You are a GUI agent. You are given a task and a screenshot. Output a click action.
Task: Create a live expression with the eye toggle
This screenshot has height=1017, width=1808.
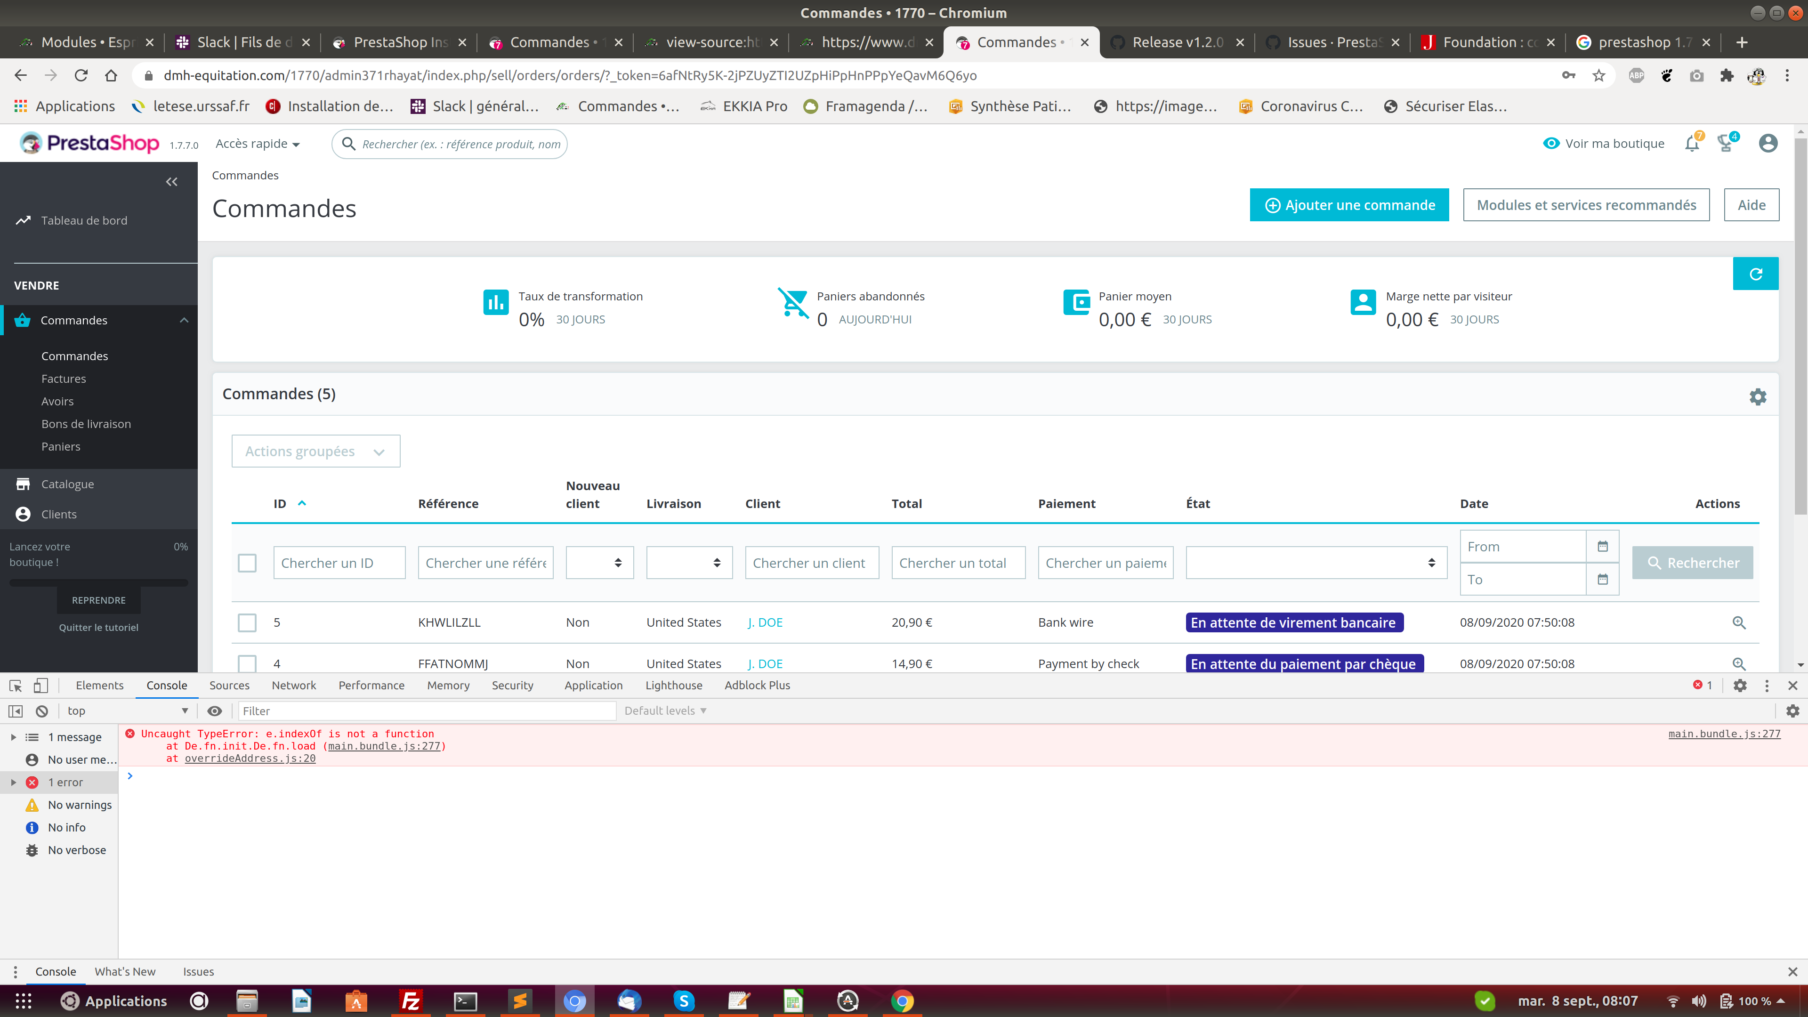click(x=215, y=711)
